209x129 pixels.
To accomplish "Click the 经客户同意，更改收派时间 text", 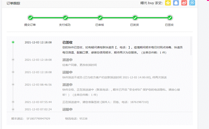I will coord(80,65).
